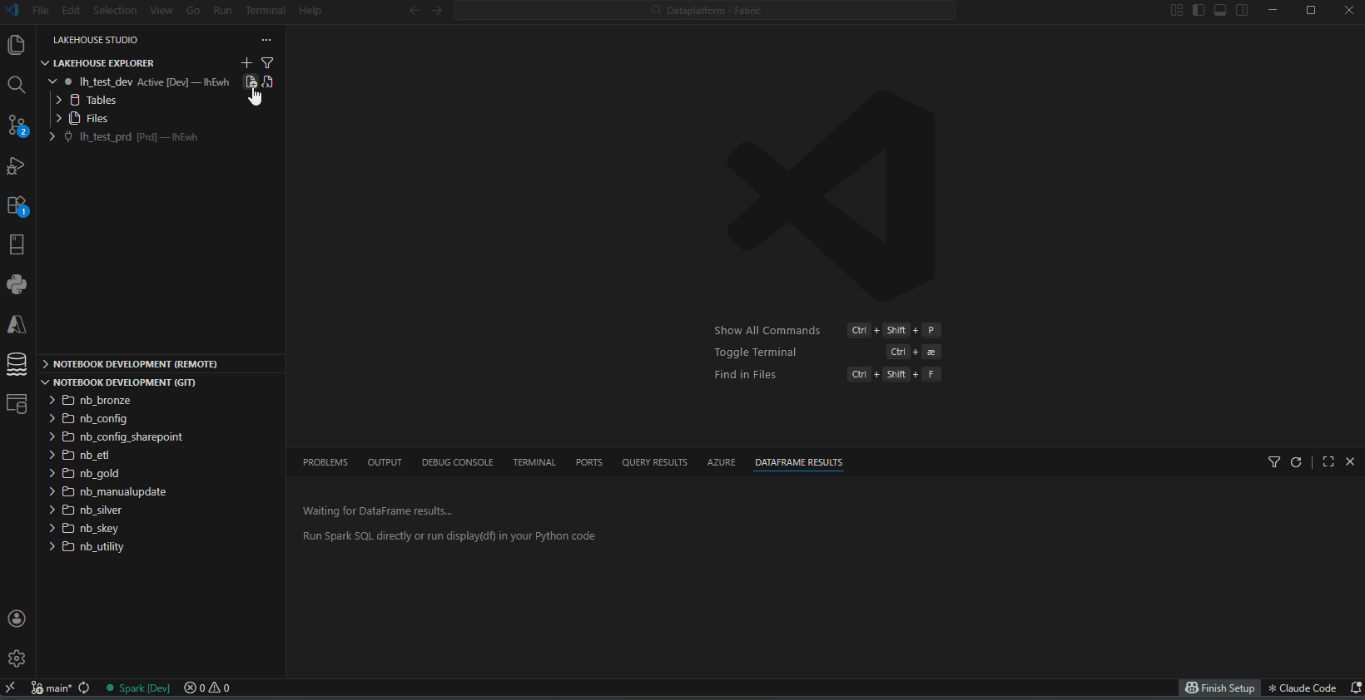Open the Azure activity bar icon

[x=17, y=324]
